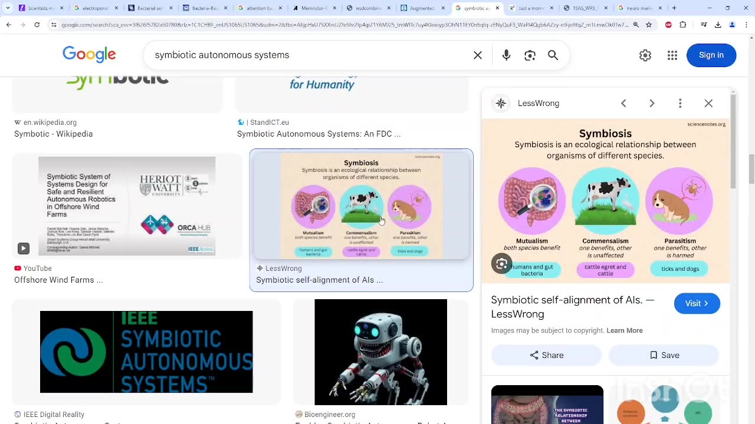Bookmark this page with star icon

(x=649, y=25)
